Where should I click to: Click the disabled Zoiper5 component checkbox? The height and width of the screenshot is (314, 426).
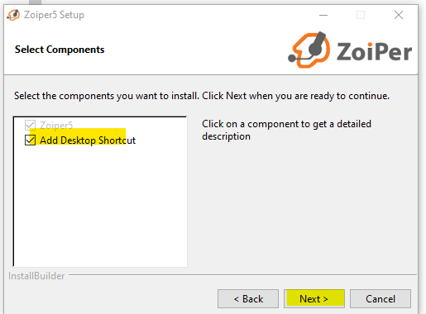[x=30, y=125]
